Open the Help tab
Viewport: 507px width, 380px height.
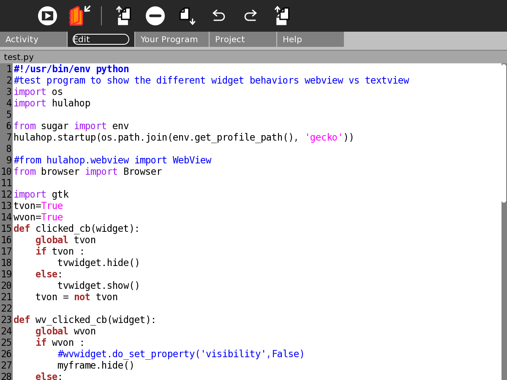coord(310,39)
